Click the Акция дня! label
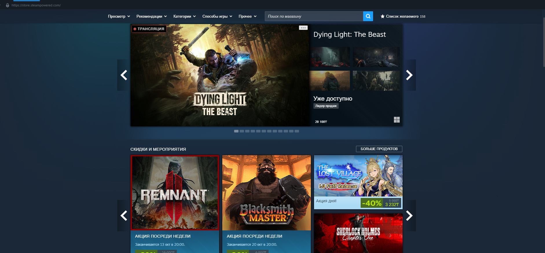Screen dimensions: 545x253 (326, 201)
